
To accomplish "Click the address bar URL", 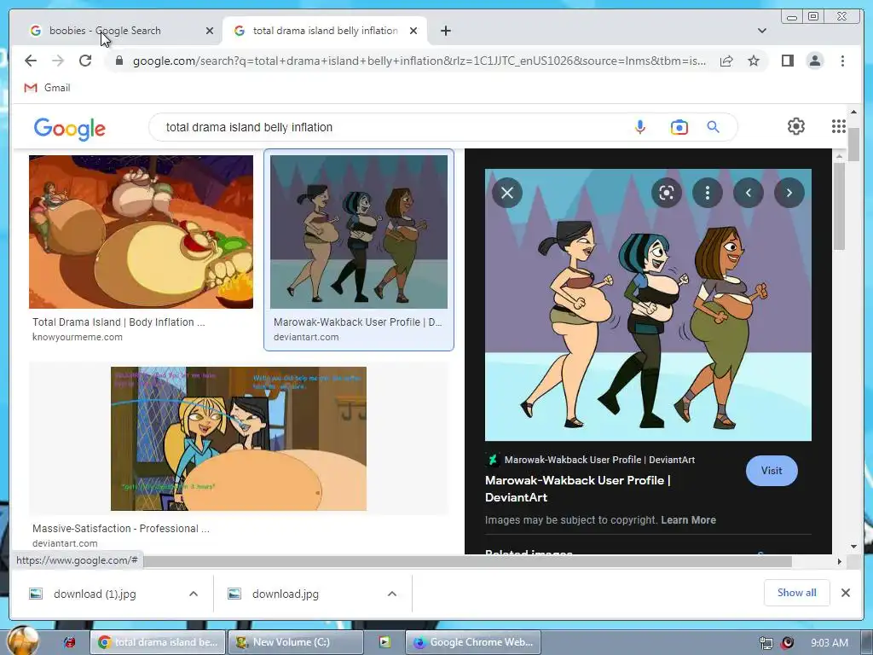I will click(419, 61).
